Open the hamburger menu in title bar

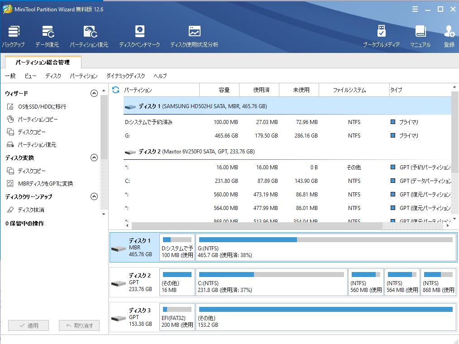tap(415, 10)
